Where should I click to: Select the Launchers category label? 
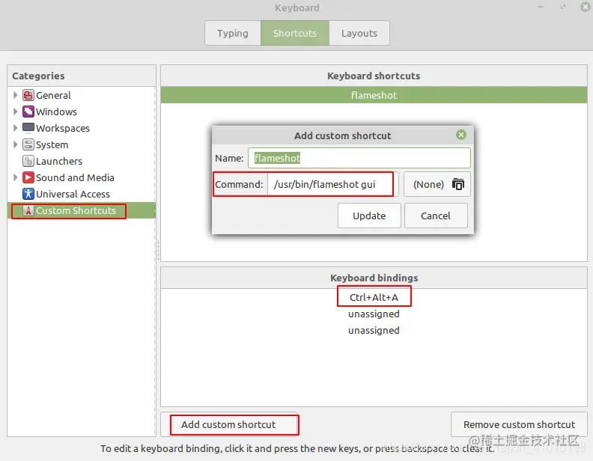click(59, 161)
